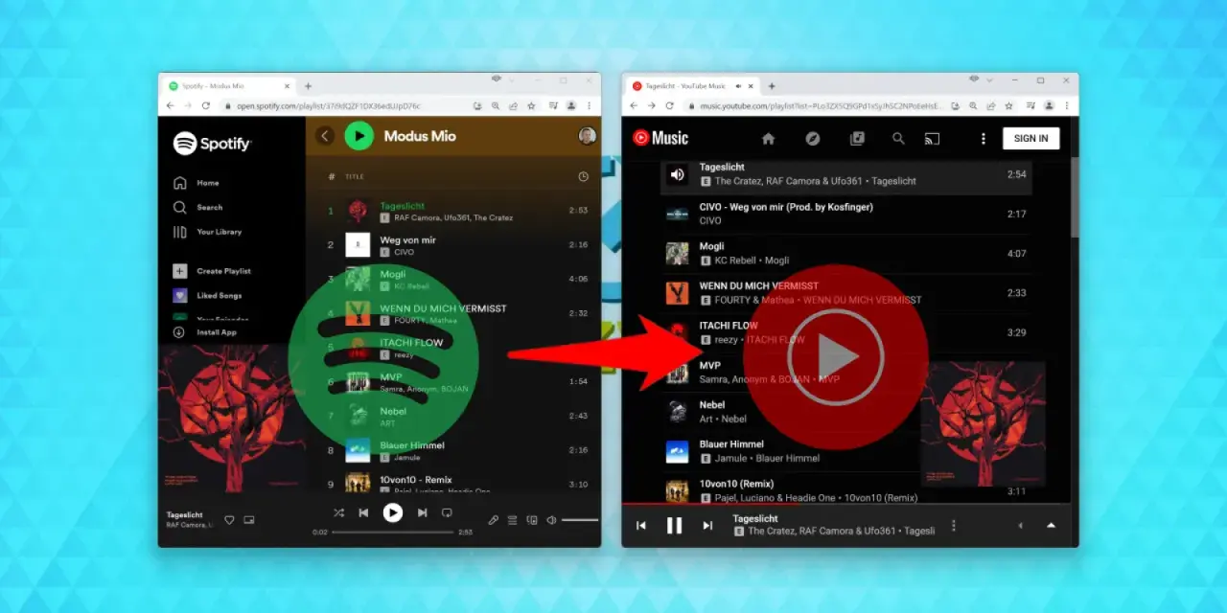The image size is (1227, 613).
Task: Skip to previous track in Spotify player
Action: (363, 513)
